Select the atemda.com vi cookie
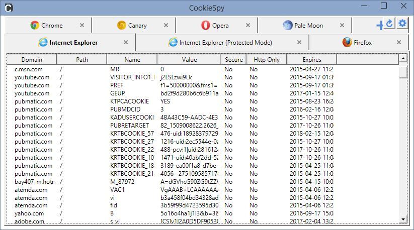Image resolution: width=414 pixels, height=230 pixels. click(113, 198)
